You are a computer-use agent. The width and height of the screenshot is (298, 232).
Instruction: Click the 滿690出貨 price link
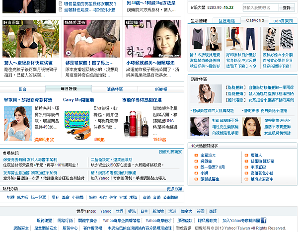pos(44,140)
